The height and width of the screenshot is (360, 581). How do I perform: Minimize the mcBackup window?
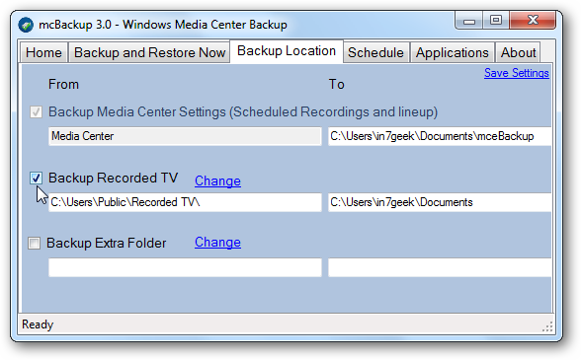point(468,21)
